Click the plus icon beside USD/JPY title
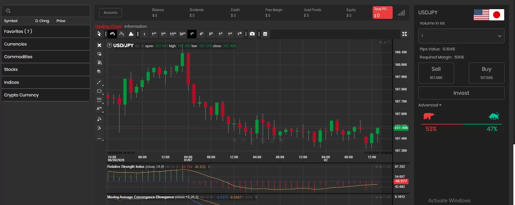This screenshot has height=205, width=515. pos(109,45)
